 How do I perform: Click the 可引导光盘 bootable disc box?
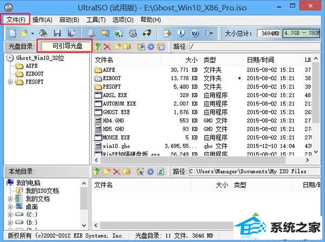tap(66, 46)
